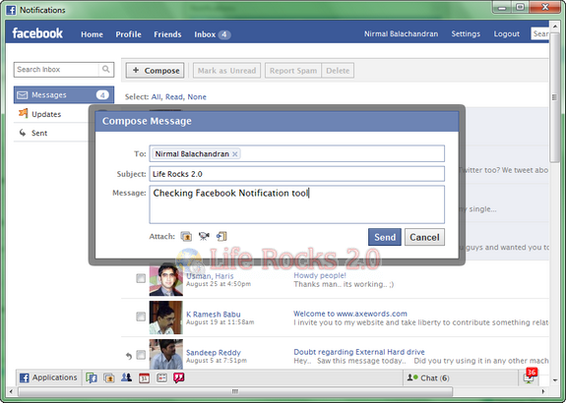Open 'Doubt regarding External Hard drive' message
566x403 pixels.
point(359,352)
